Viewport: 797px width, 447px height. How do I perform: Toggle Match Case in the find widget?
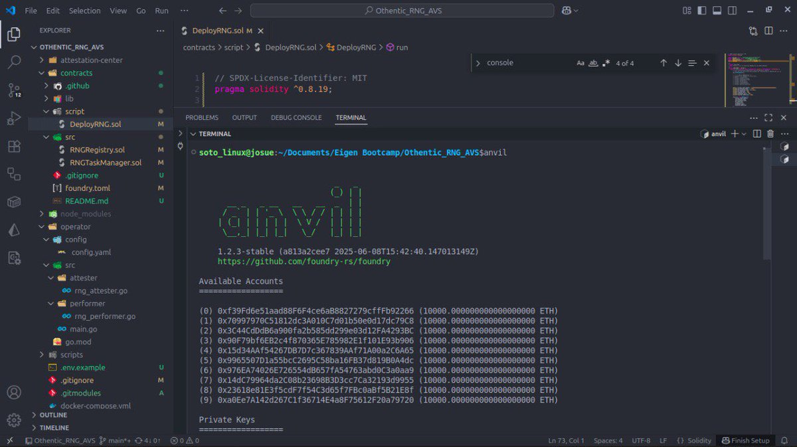(580, 63)
